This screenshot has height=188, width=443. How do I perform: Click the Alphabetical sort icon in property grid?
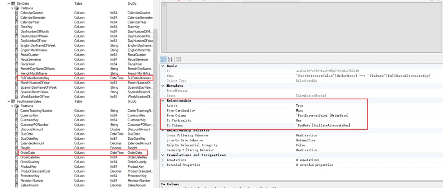pos(170,59)
